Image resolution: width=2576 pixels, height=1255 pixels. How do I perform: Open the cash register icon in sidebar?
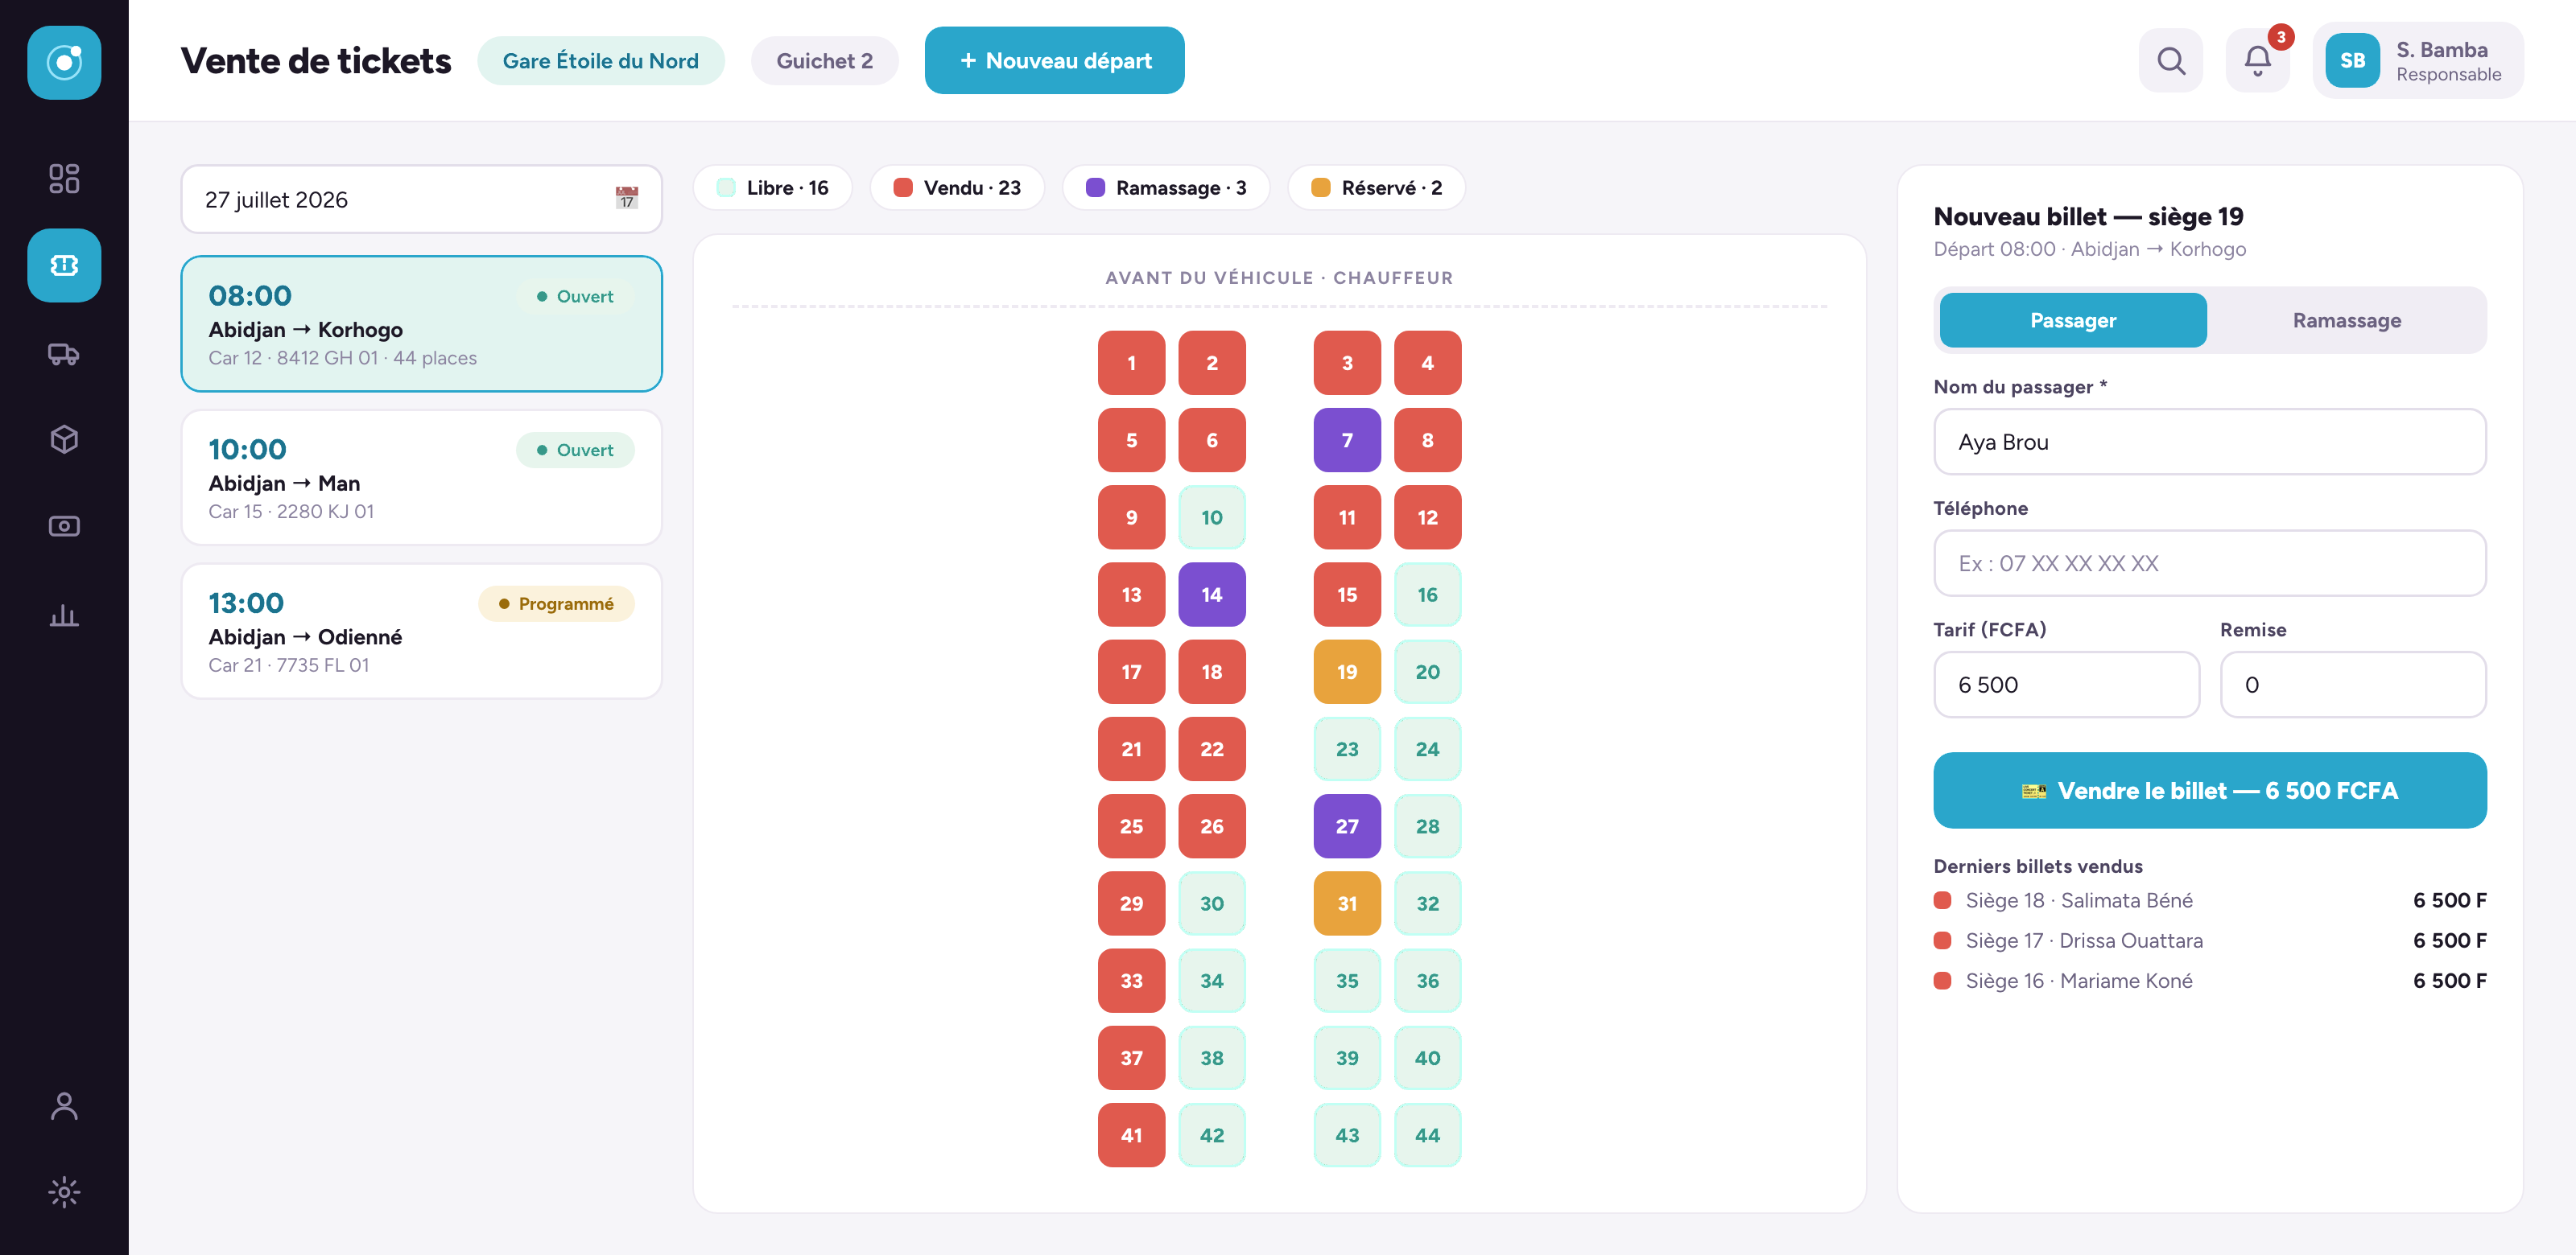pyautogui.click(x=64, y=527)
